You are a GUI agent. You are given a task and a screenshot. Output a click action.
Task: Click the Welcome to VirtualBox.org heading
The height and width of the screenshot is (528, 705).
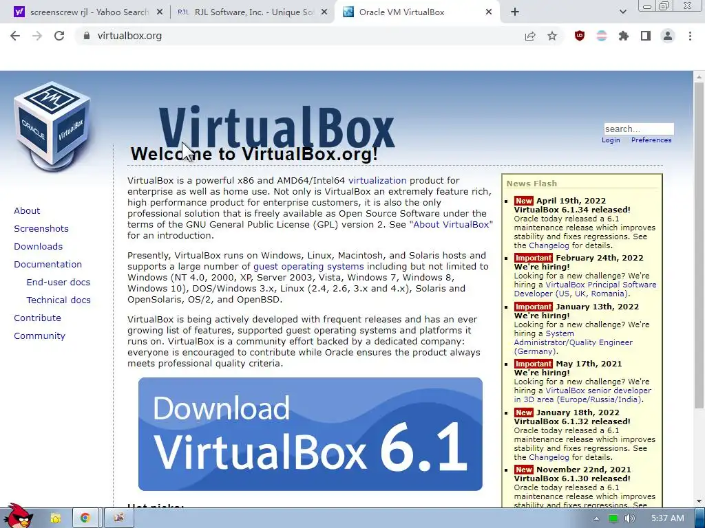[x=254, y=154]
